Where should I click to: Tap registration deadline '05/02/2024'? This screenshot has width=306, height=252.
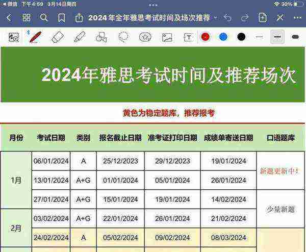120,238
